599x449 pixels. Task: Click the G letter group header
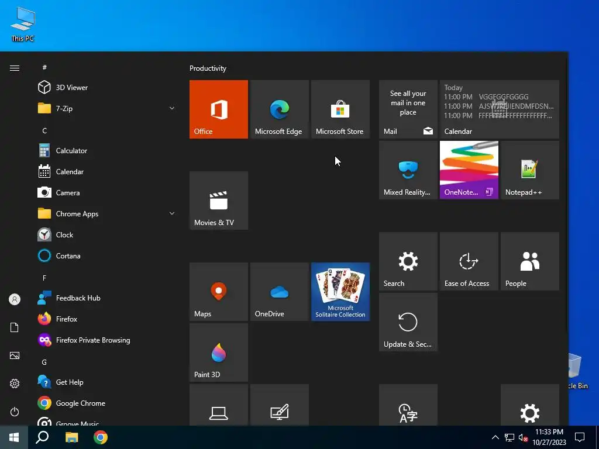click(44, 362)
